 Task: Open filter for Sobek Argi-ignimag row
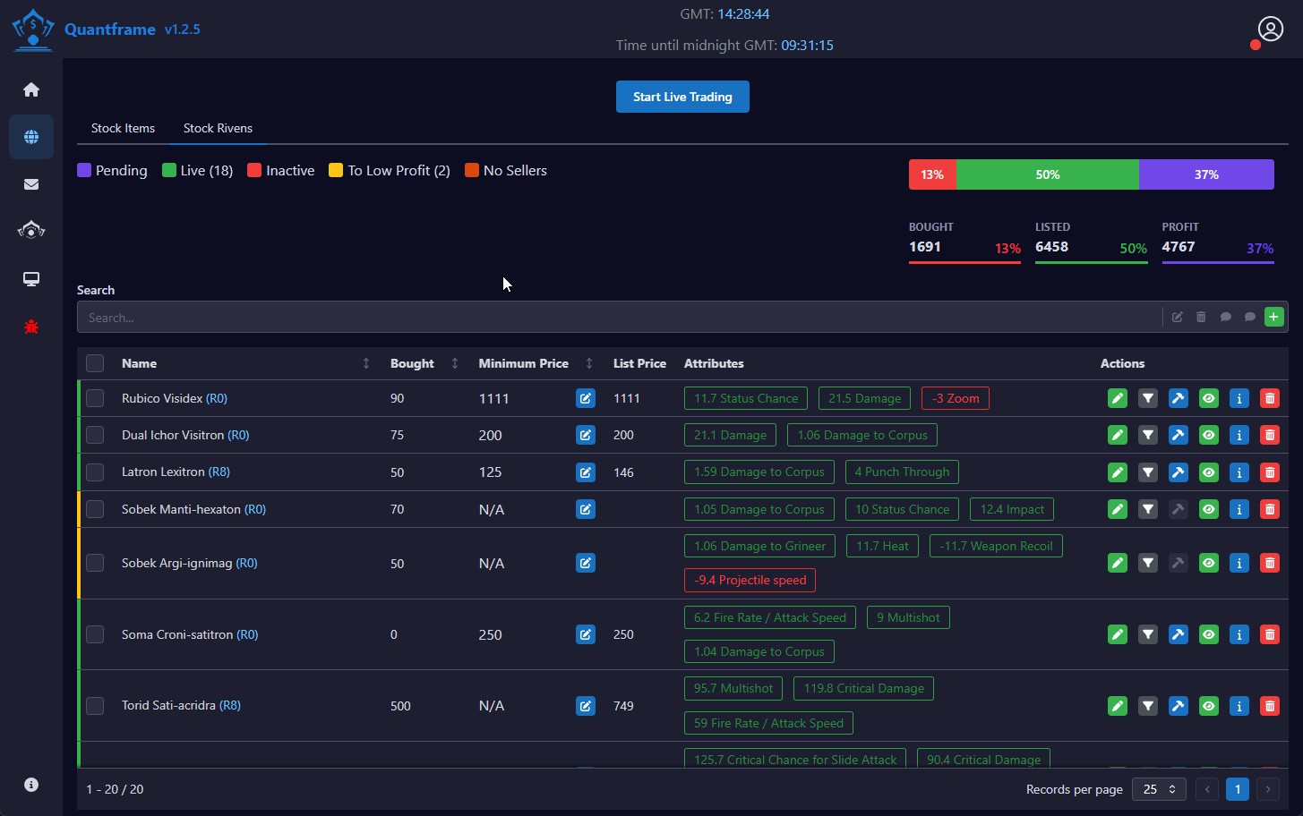click(1148, 563)
